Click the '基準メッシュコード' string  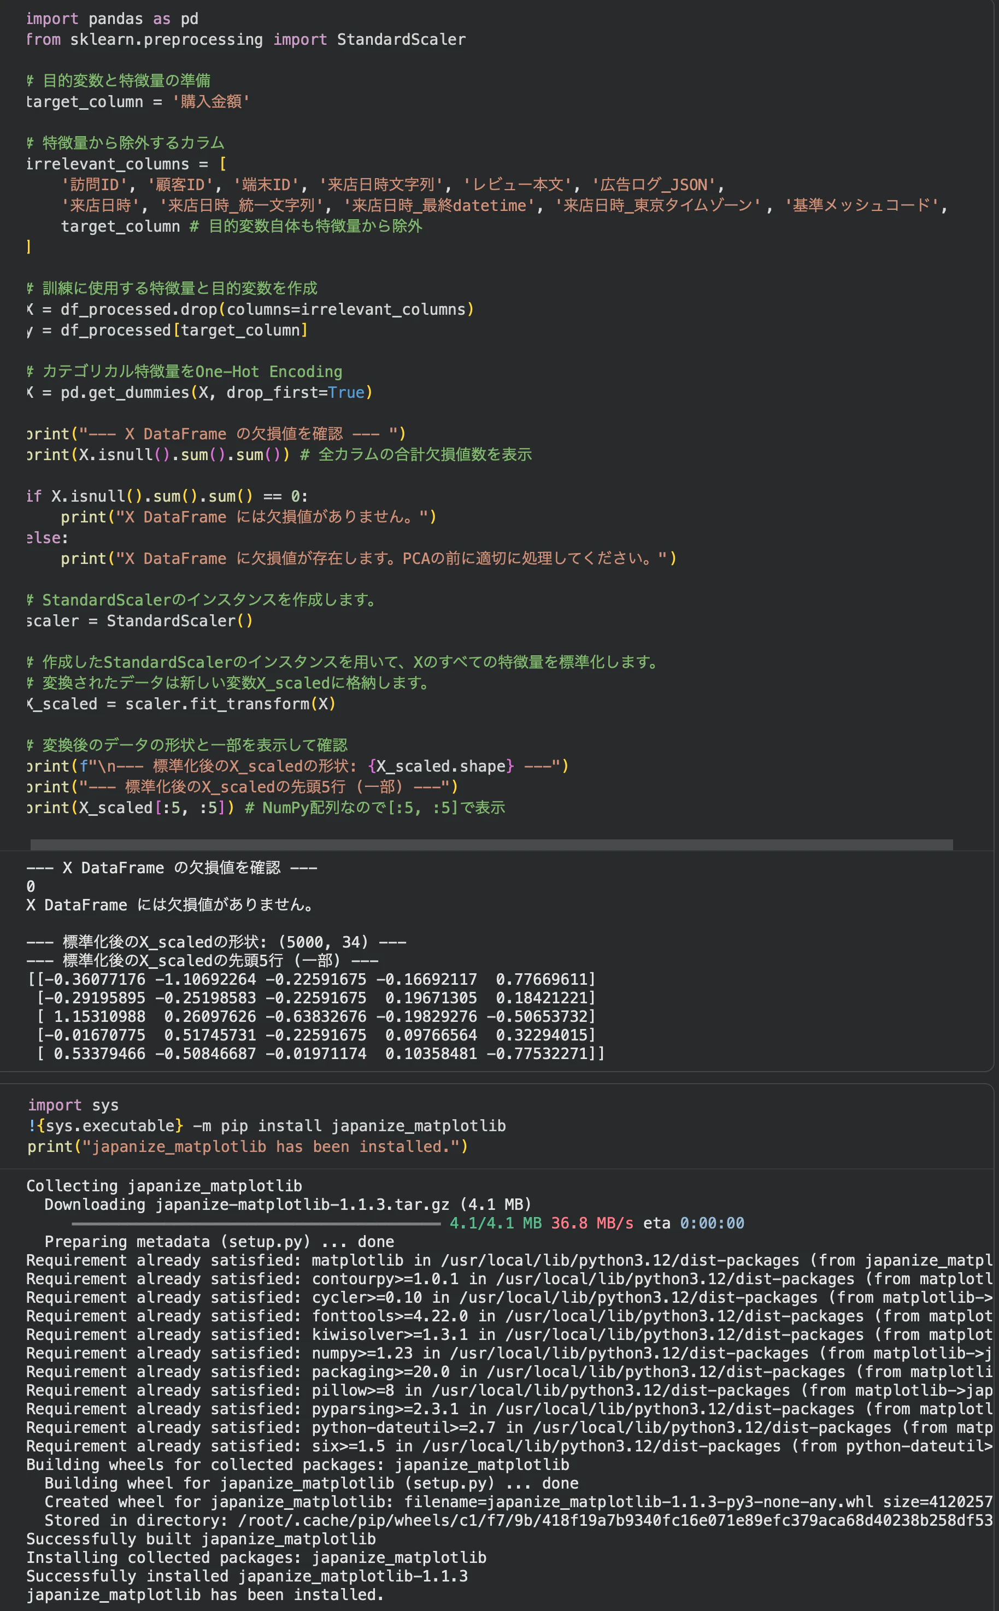point(862,205)
